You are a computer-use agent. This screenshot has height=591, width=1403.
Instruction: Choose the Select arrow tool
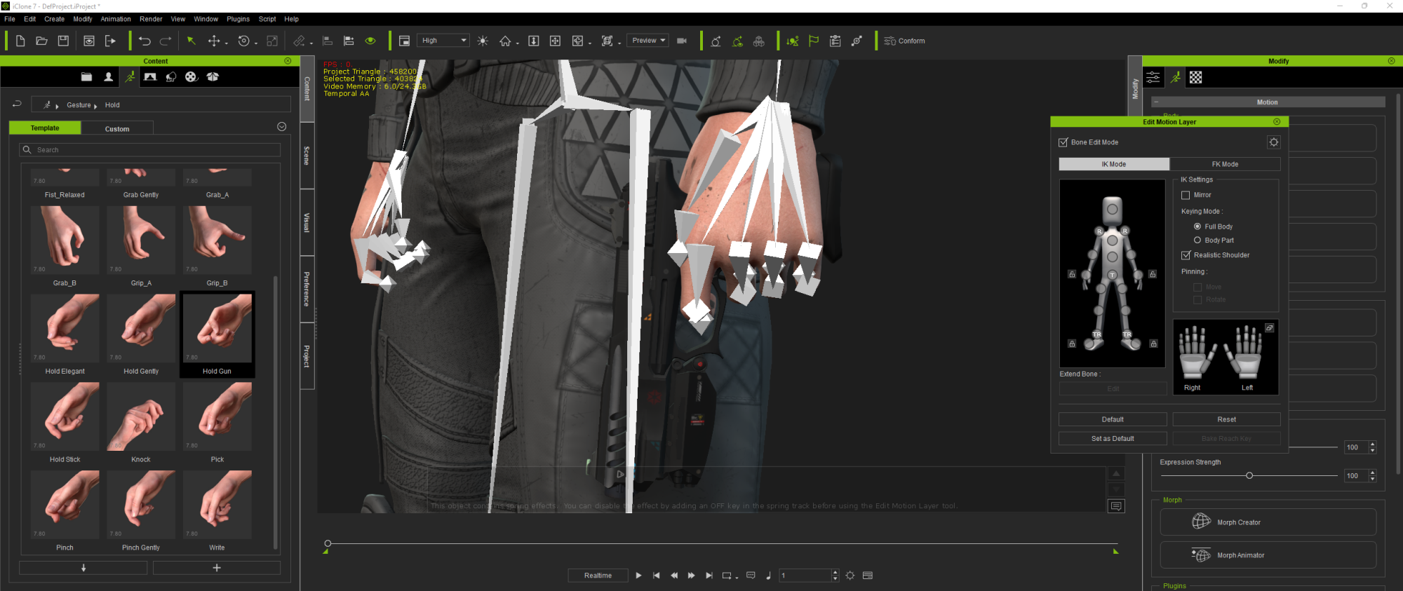(191, 41)
